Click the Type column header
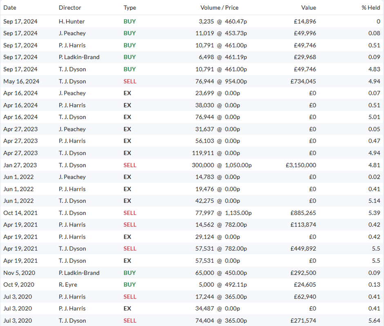 [x=130, y=8]
